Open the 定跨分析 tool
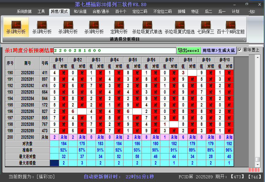The image size is (265, 182). 119,27
